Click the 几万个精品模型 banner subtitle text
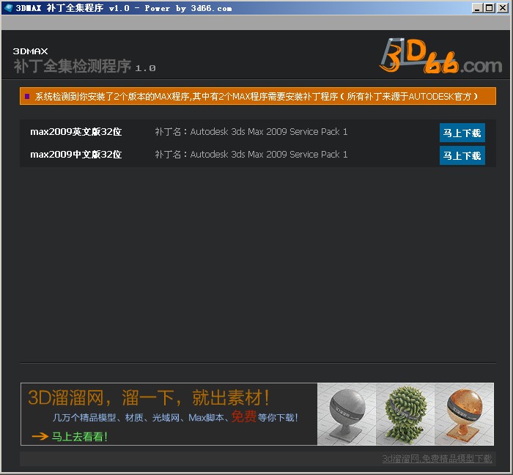 (x=175, y=417)
